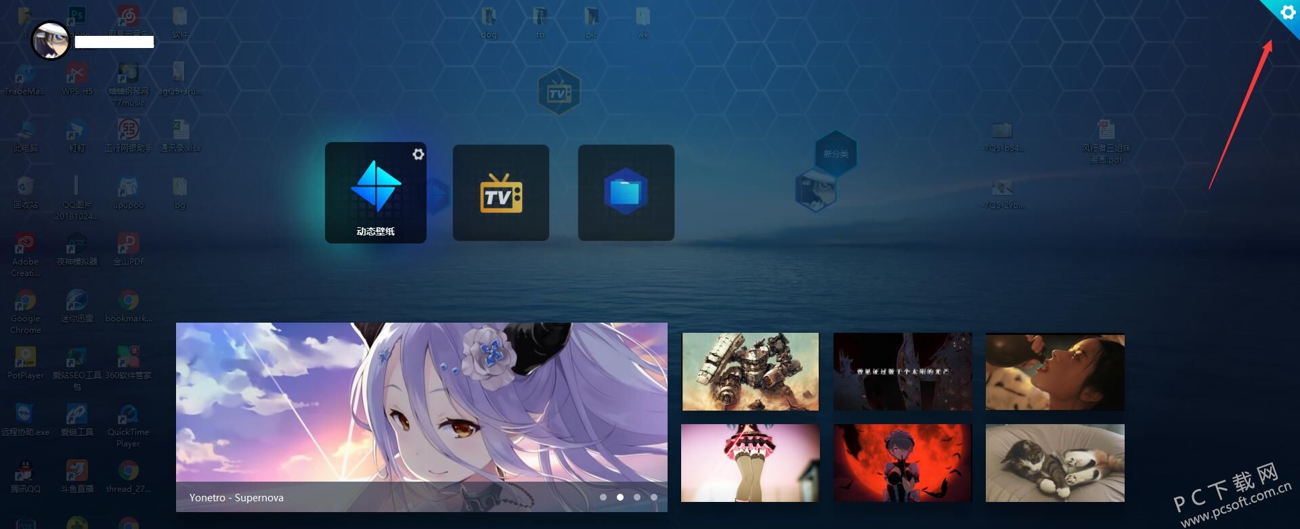Select the 回收站 recycle bin icon
The image size is (1300, 529).
(26, 192)
